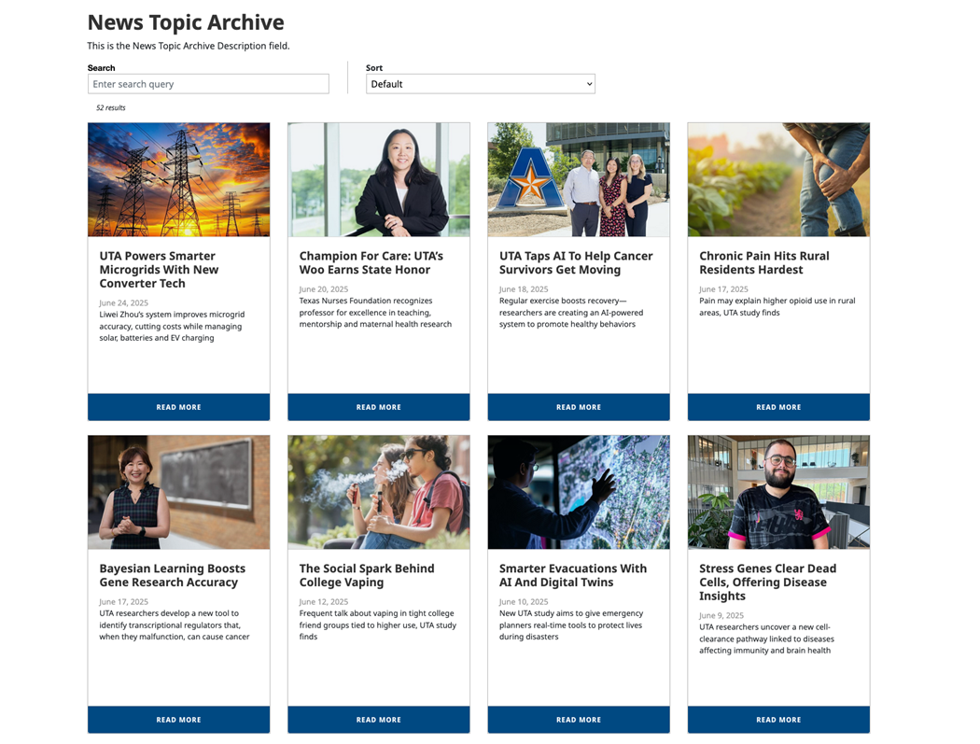Click headline Smarter Evacuations With AI
The width and height of the screenshot is (980, 744).
(572, 575)
